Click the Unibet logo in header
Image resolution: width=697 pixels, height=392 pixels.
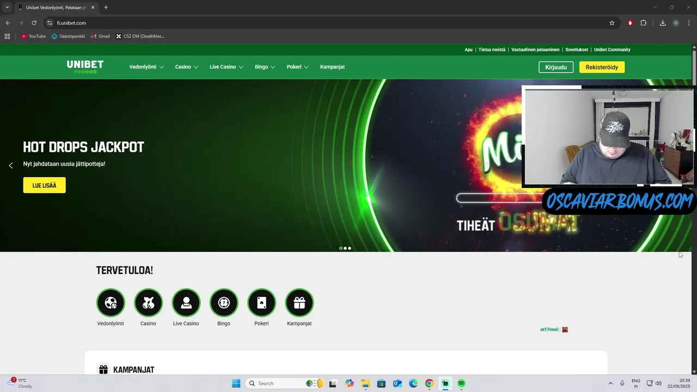[85, 66]
